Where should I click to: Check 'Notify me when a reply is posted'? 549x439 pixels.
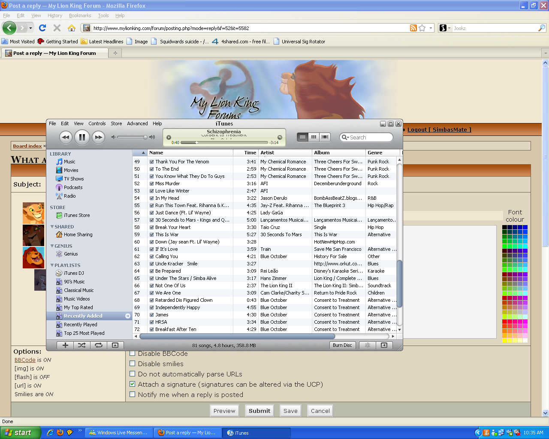[133, 394]
